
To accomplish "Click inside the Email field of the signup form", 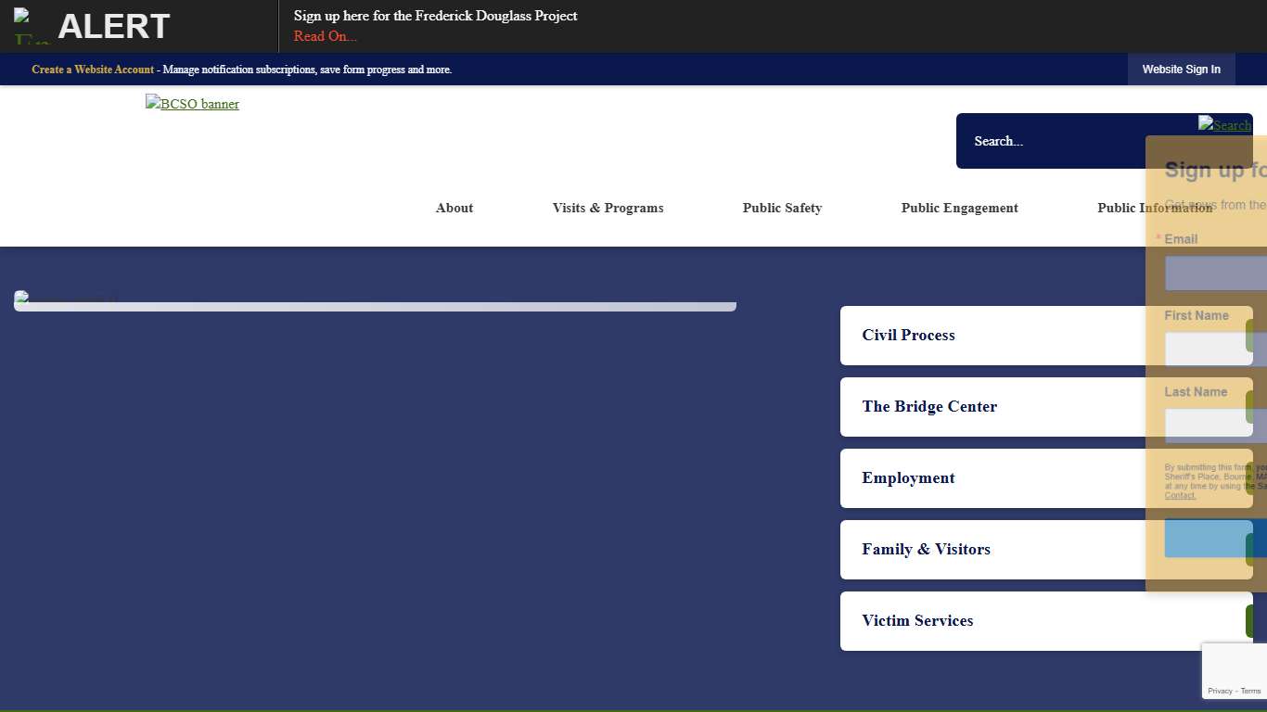I will (1214, 272).
